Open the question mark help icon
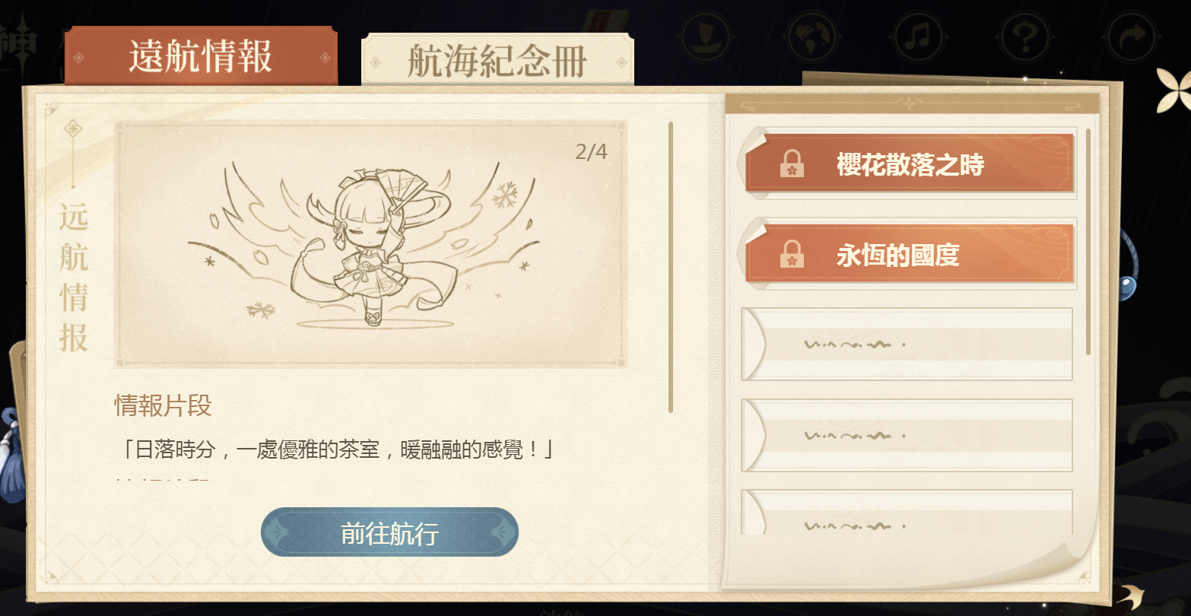This screenshot has height=616, width=1191. 1025,37
